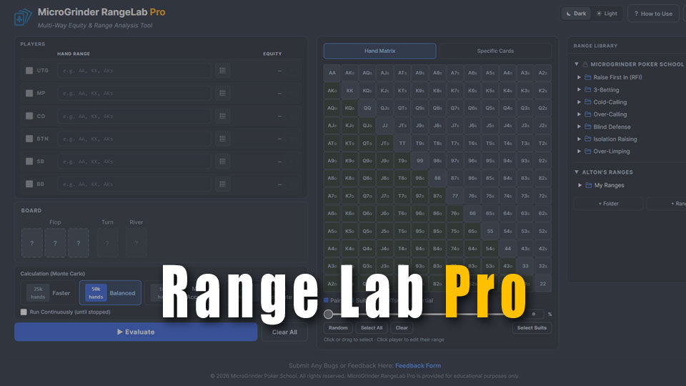Open the hand matrix grid icon for BB

[x=222, y=184]
